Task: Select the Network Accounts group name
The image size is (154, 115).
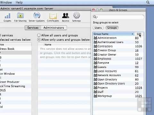Action: tap(109, 75)
